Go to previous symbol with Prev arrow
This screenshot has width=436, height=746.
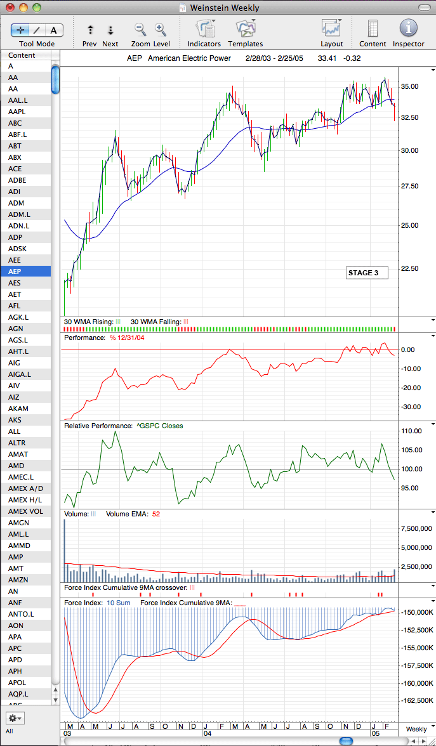pos(90,30)
